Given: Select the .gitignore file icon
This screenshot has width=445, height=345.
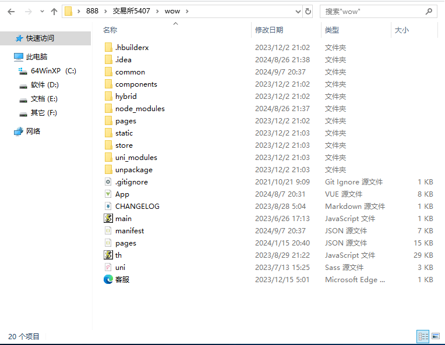Looking at the screenshot, I should pos(108,182).
